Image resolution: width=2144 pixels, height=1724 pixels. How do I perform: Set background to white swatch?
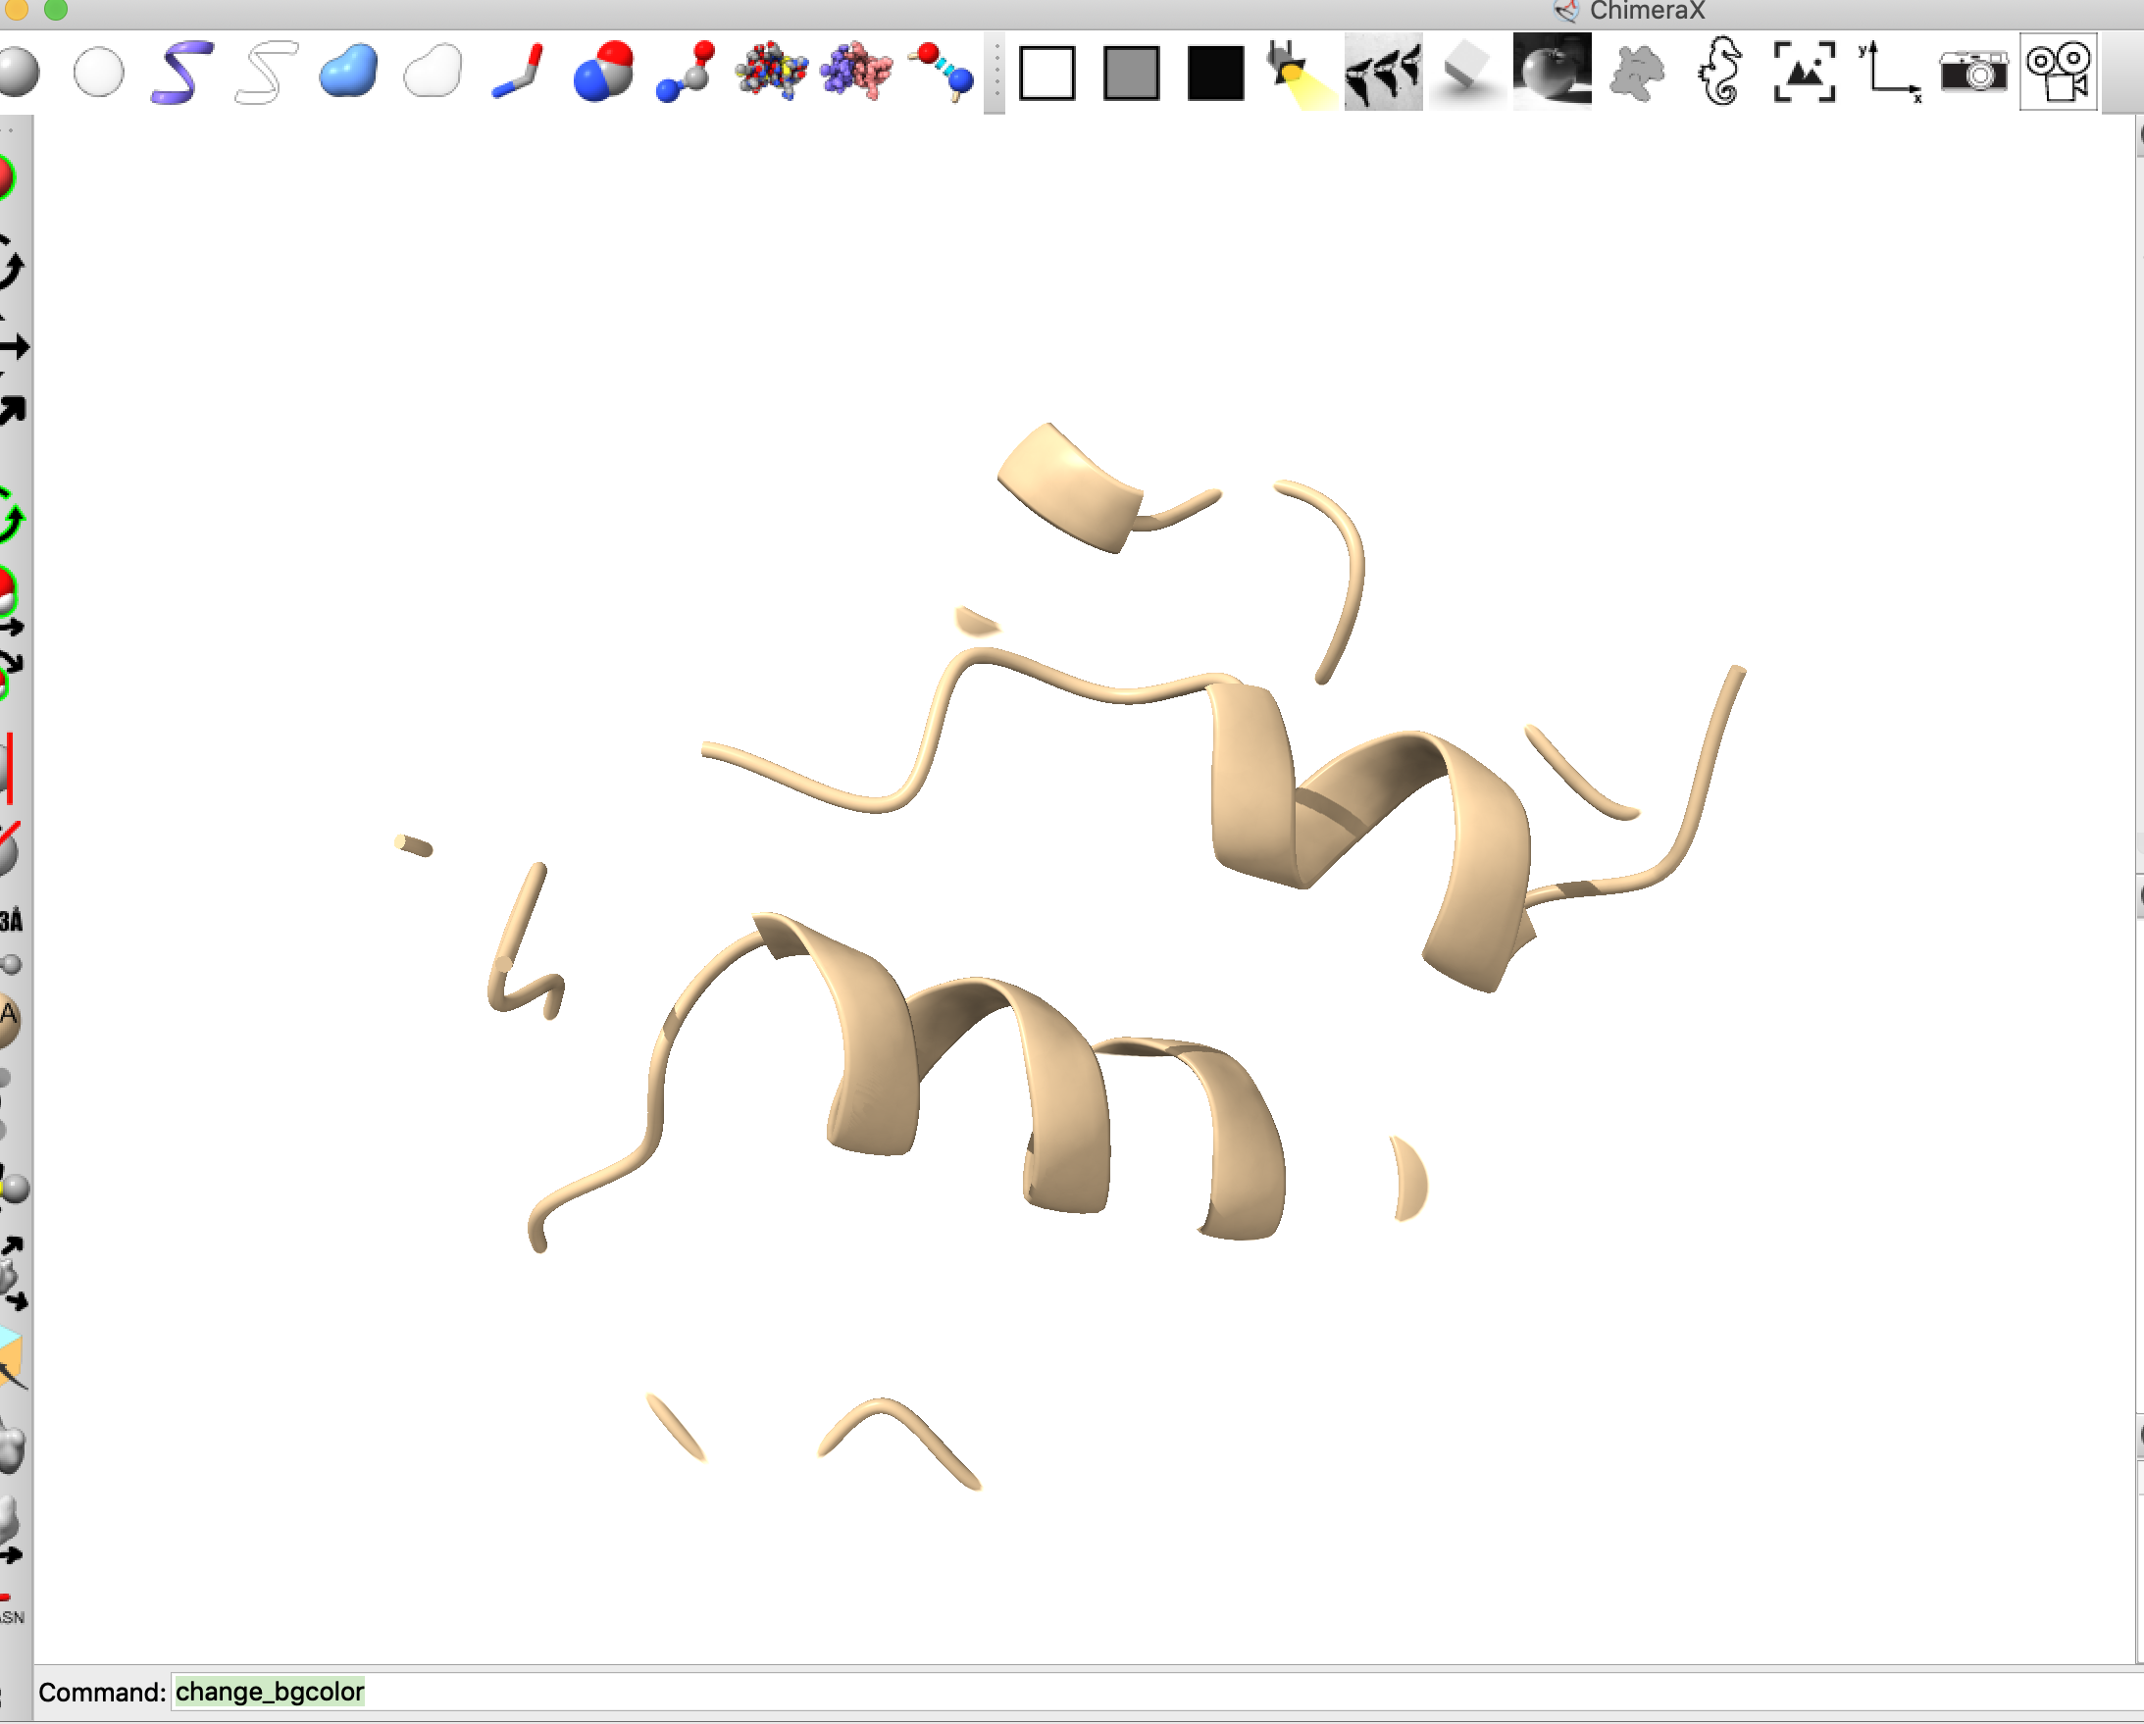pos(1046,73)
